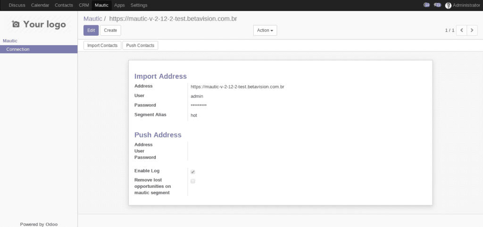Click Import Contacts button
The image size is (483, 227).
pos(102,46)
